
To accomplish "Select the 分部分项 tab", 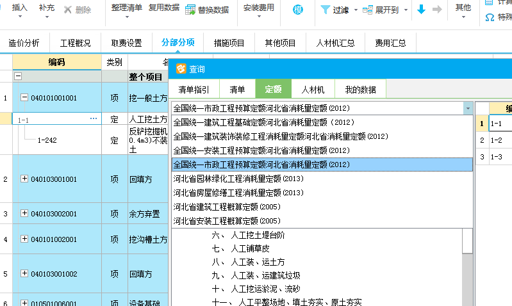I will click(x=178, y=43).
